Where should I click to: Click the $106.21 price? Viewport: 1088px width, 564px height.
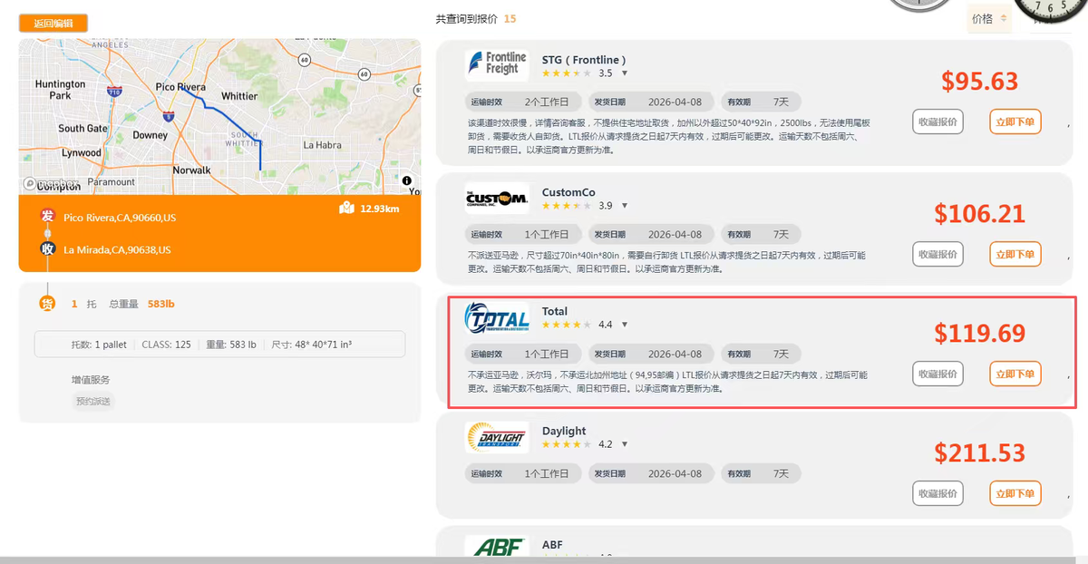tap(979, 213)
